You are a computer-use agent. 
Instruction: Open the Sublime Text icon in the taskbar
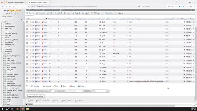pyautogui.click(x=18, y=109)
